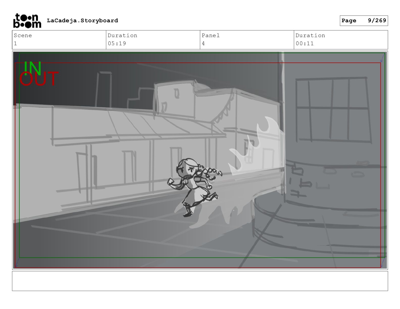Click the green IN camera label

33,67
